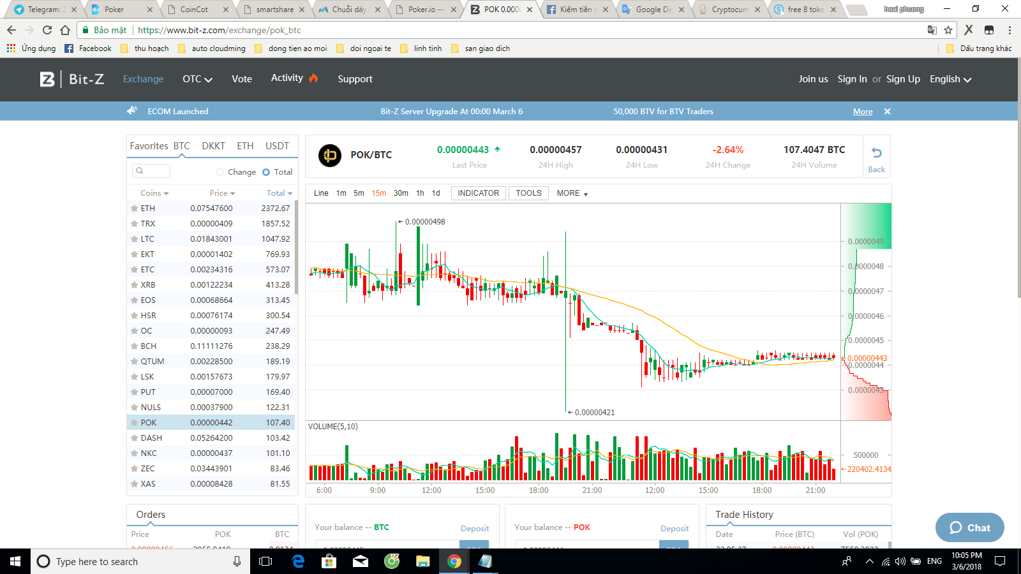Click the Bit-Z logo
1021x574 pixels.
pos(71,79)
